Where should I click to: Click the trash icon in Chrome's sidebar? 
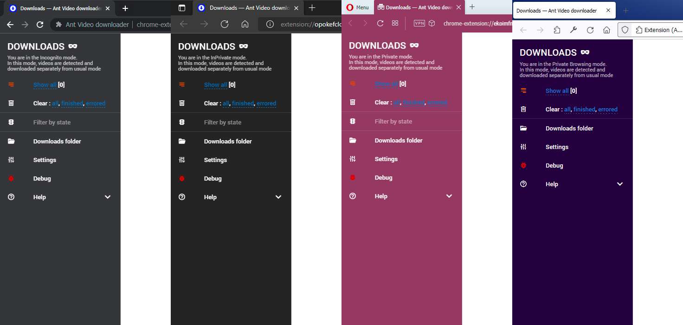click(x=11, y=103)
